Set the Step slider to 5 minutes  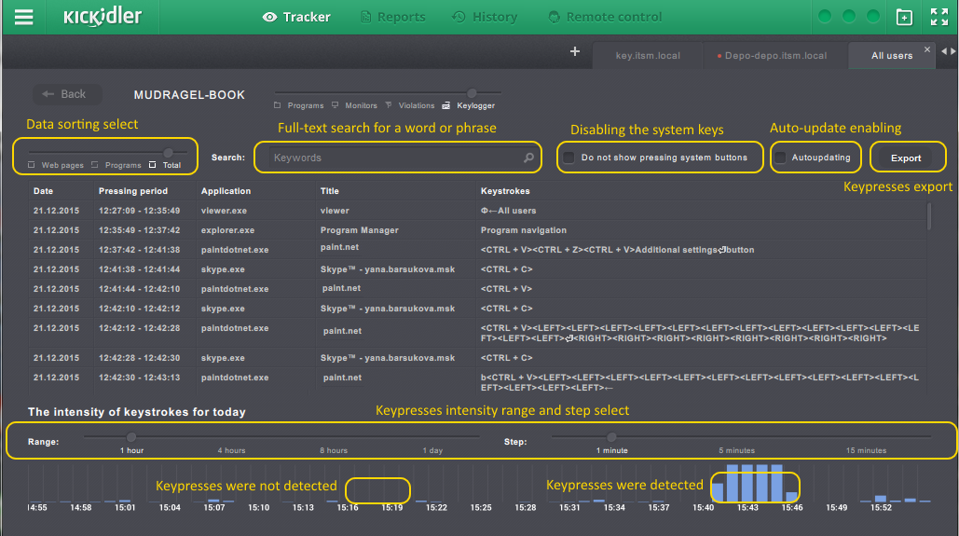(736, 436)
